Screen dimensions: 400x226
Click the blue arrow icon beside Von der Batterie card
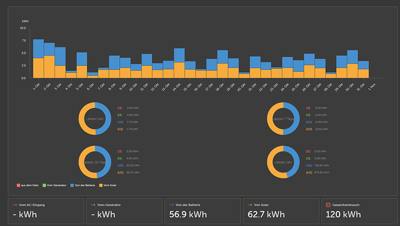point(171,205)
